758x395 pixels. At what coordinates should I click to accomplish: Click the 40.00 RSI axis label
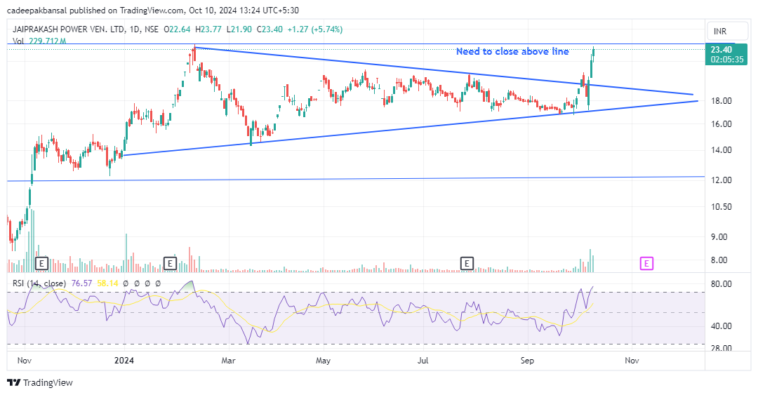(721, 326)
